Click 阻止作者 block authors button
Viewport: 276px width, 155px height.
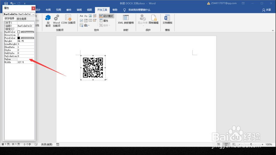click(x=143, y=20)
